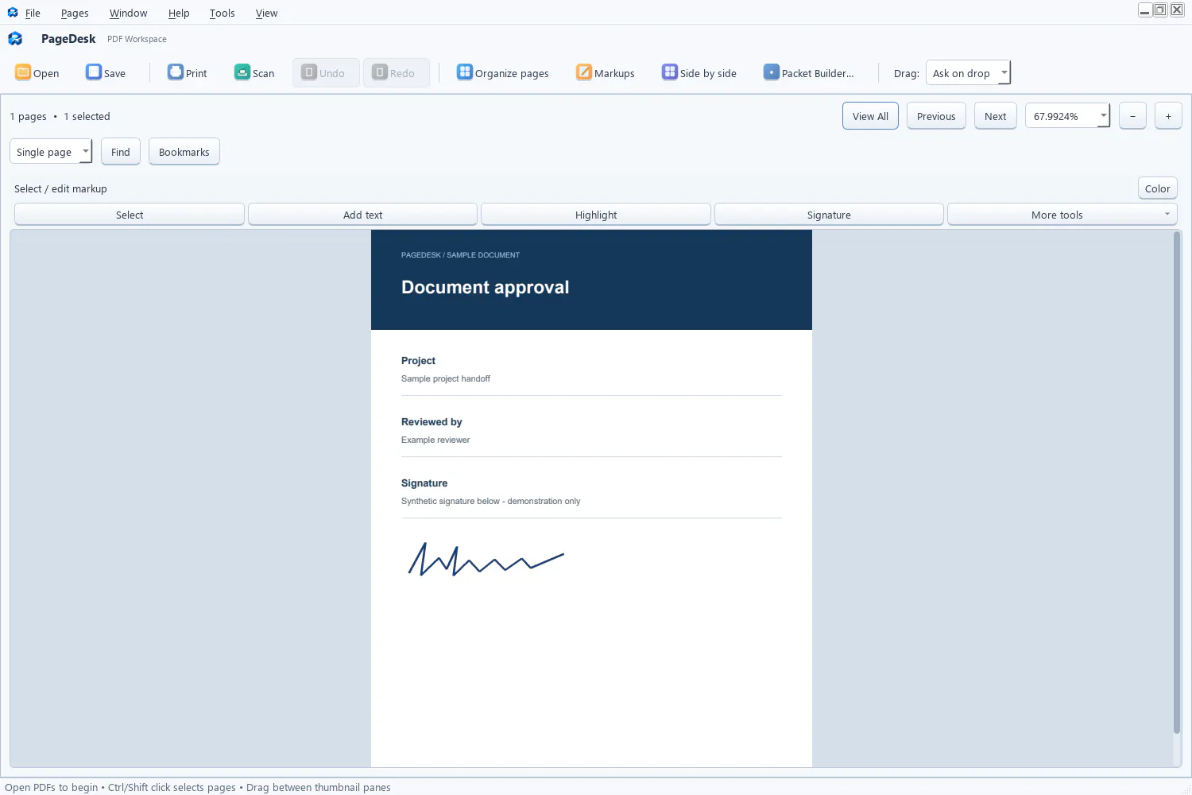
Task: Open the markup Color picker
Action: 1157,188
